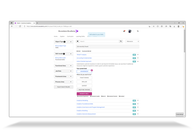
Task: Open the Analytical Modeling link
Action: [x=82, y=101]
